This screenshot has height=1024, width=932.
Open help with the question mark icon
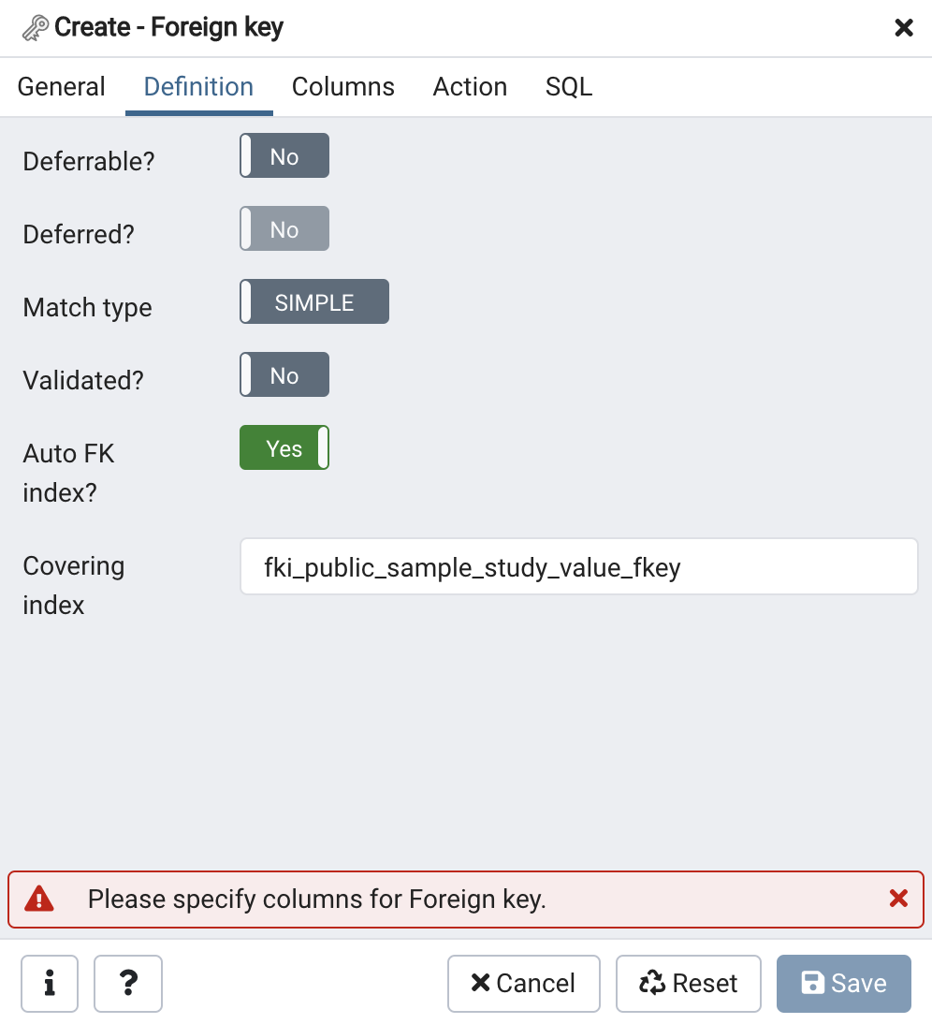pyautogui.click(x=128, y=984)
